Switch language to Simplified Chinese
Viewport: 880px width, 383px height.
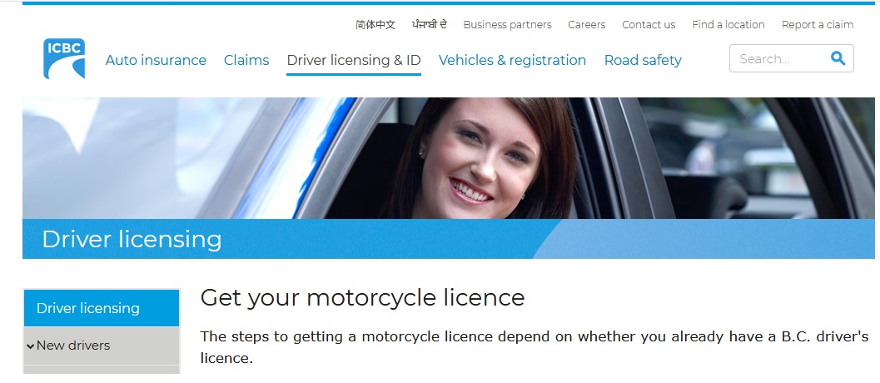tap(375, 25)
